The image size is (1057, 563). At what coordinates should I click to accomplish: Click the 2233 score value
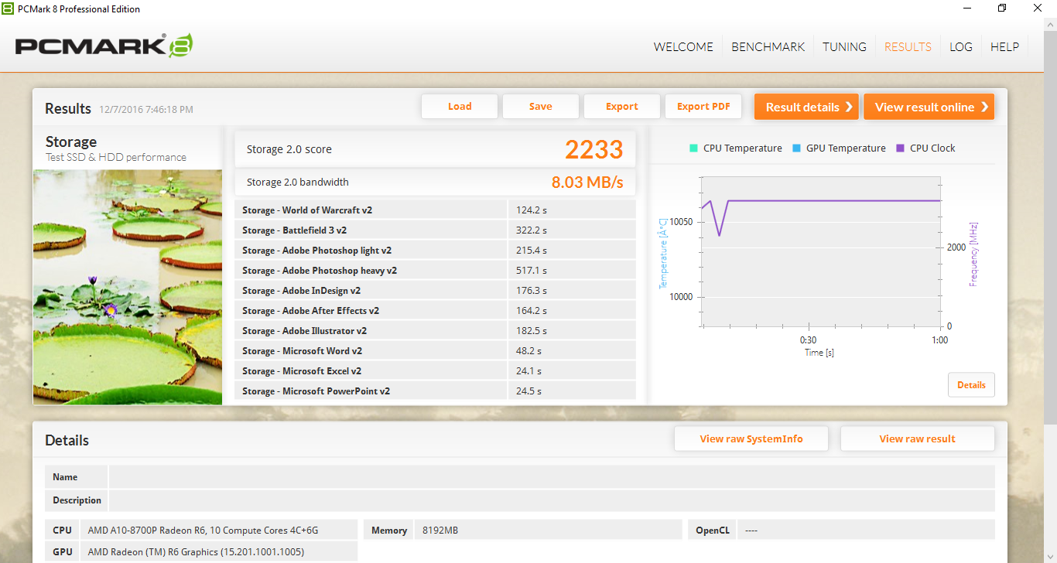click(594, 149)
